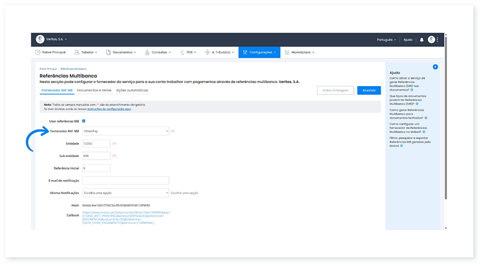Open the Português language selector
Viewport: 482px width, 266px height.
coord(386,40)
